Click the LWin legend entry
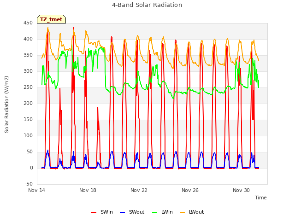This screenshot has width=295, height=221. coord(162,212)
